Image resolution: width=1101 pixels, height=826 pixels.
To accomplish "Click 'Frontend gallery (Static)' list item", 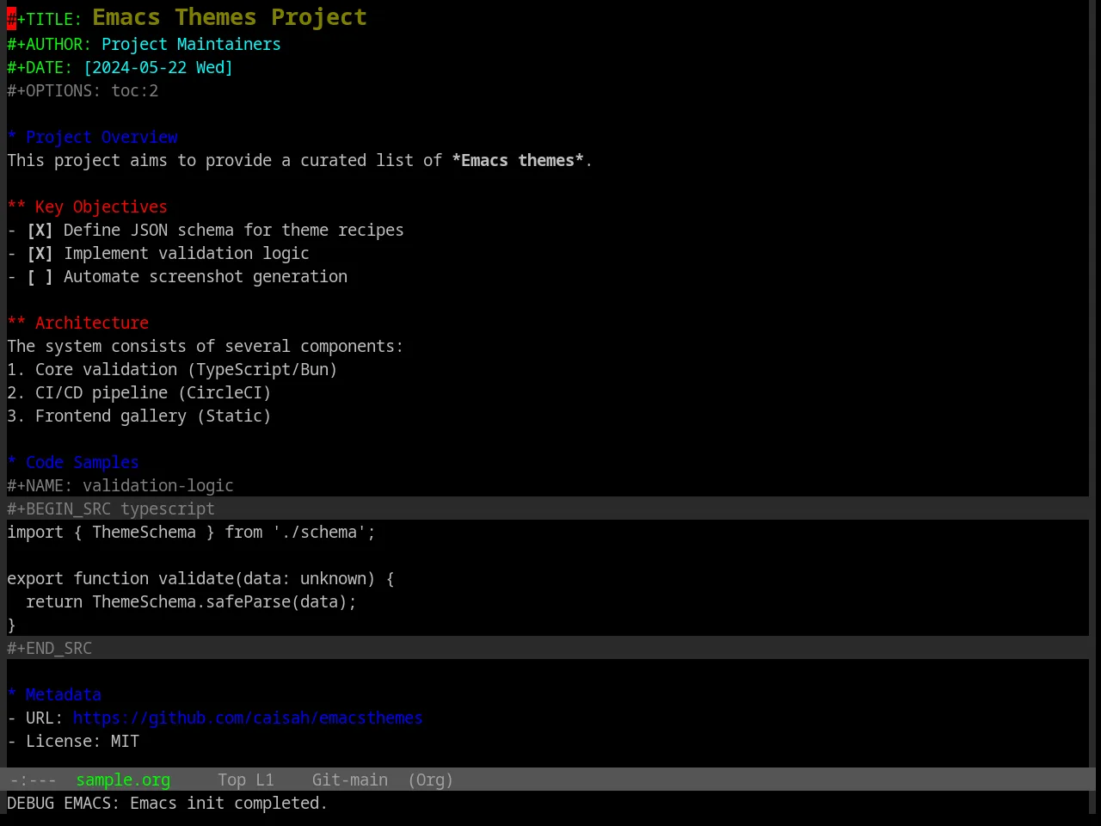I will point(153,416).
